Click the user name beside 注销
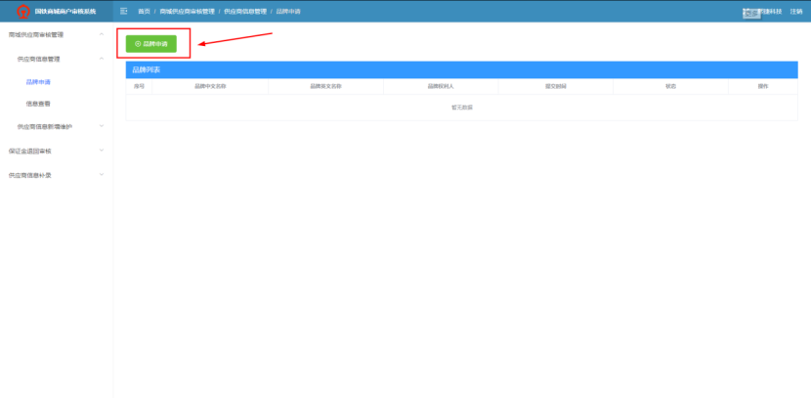Image resolution: width=811 pixels, height=398 pixels. pos(762,12)
